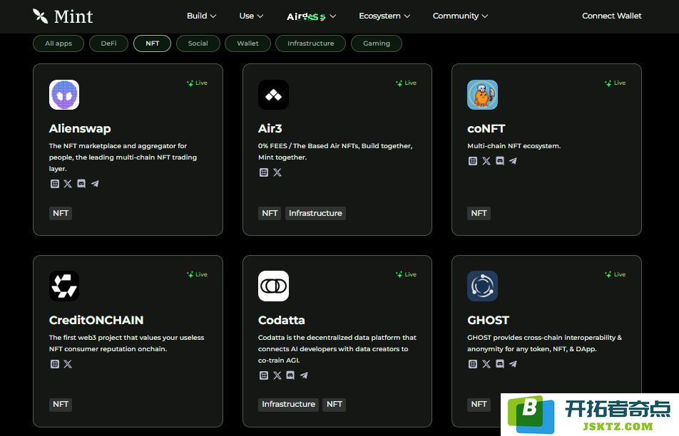Open Air3 website link icon
This screenshot has width=679, height=436.
(x=264, y=172)
